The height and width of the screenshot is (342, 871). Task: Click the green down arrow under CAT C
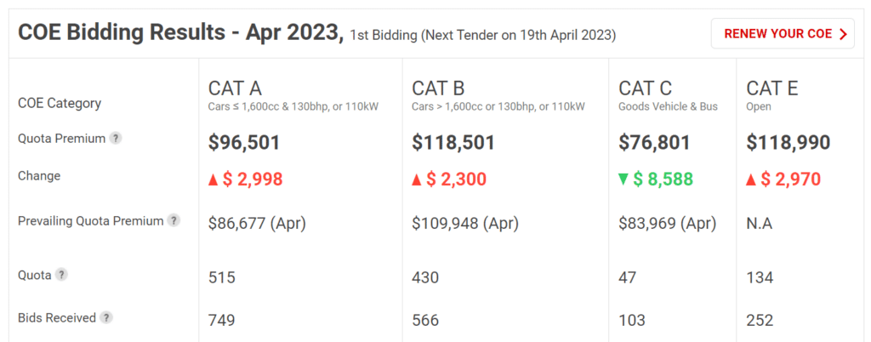pos(623,180)
